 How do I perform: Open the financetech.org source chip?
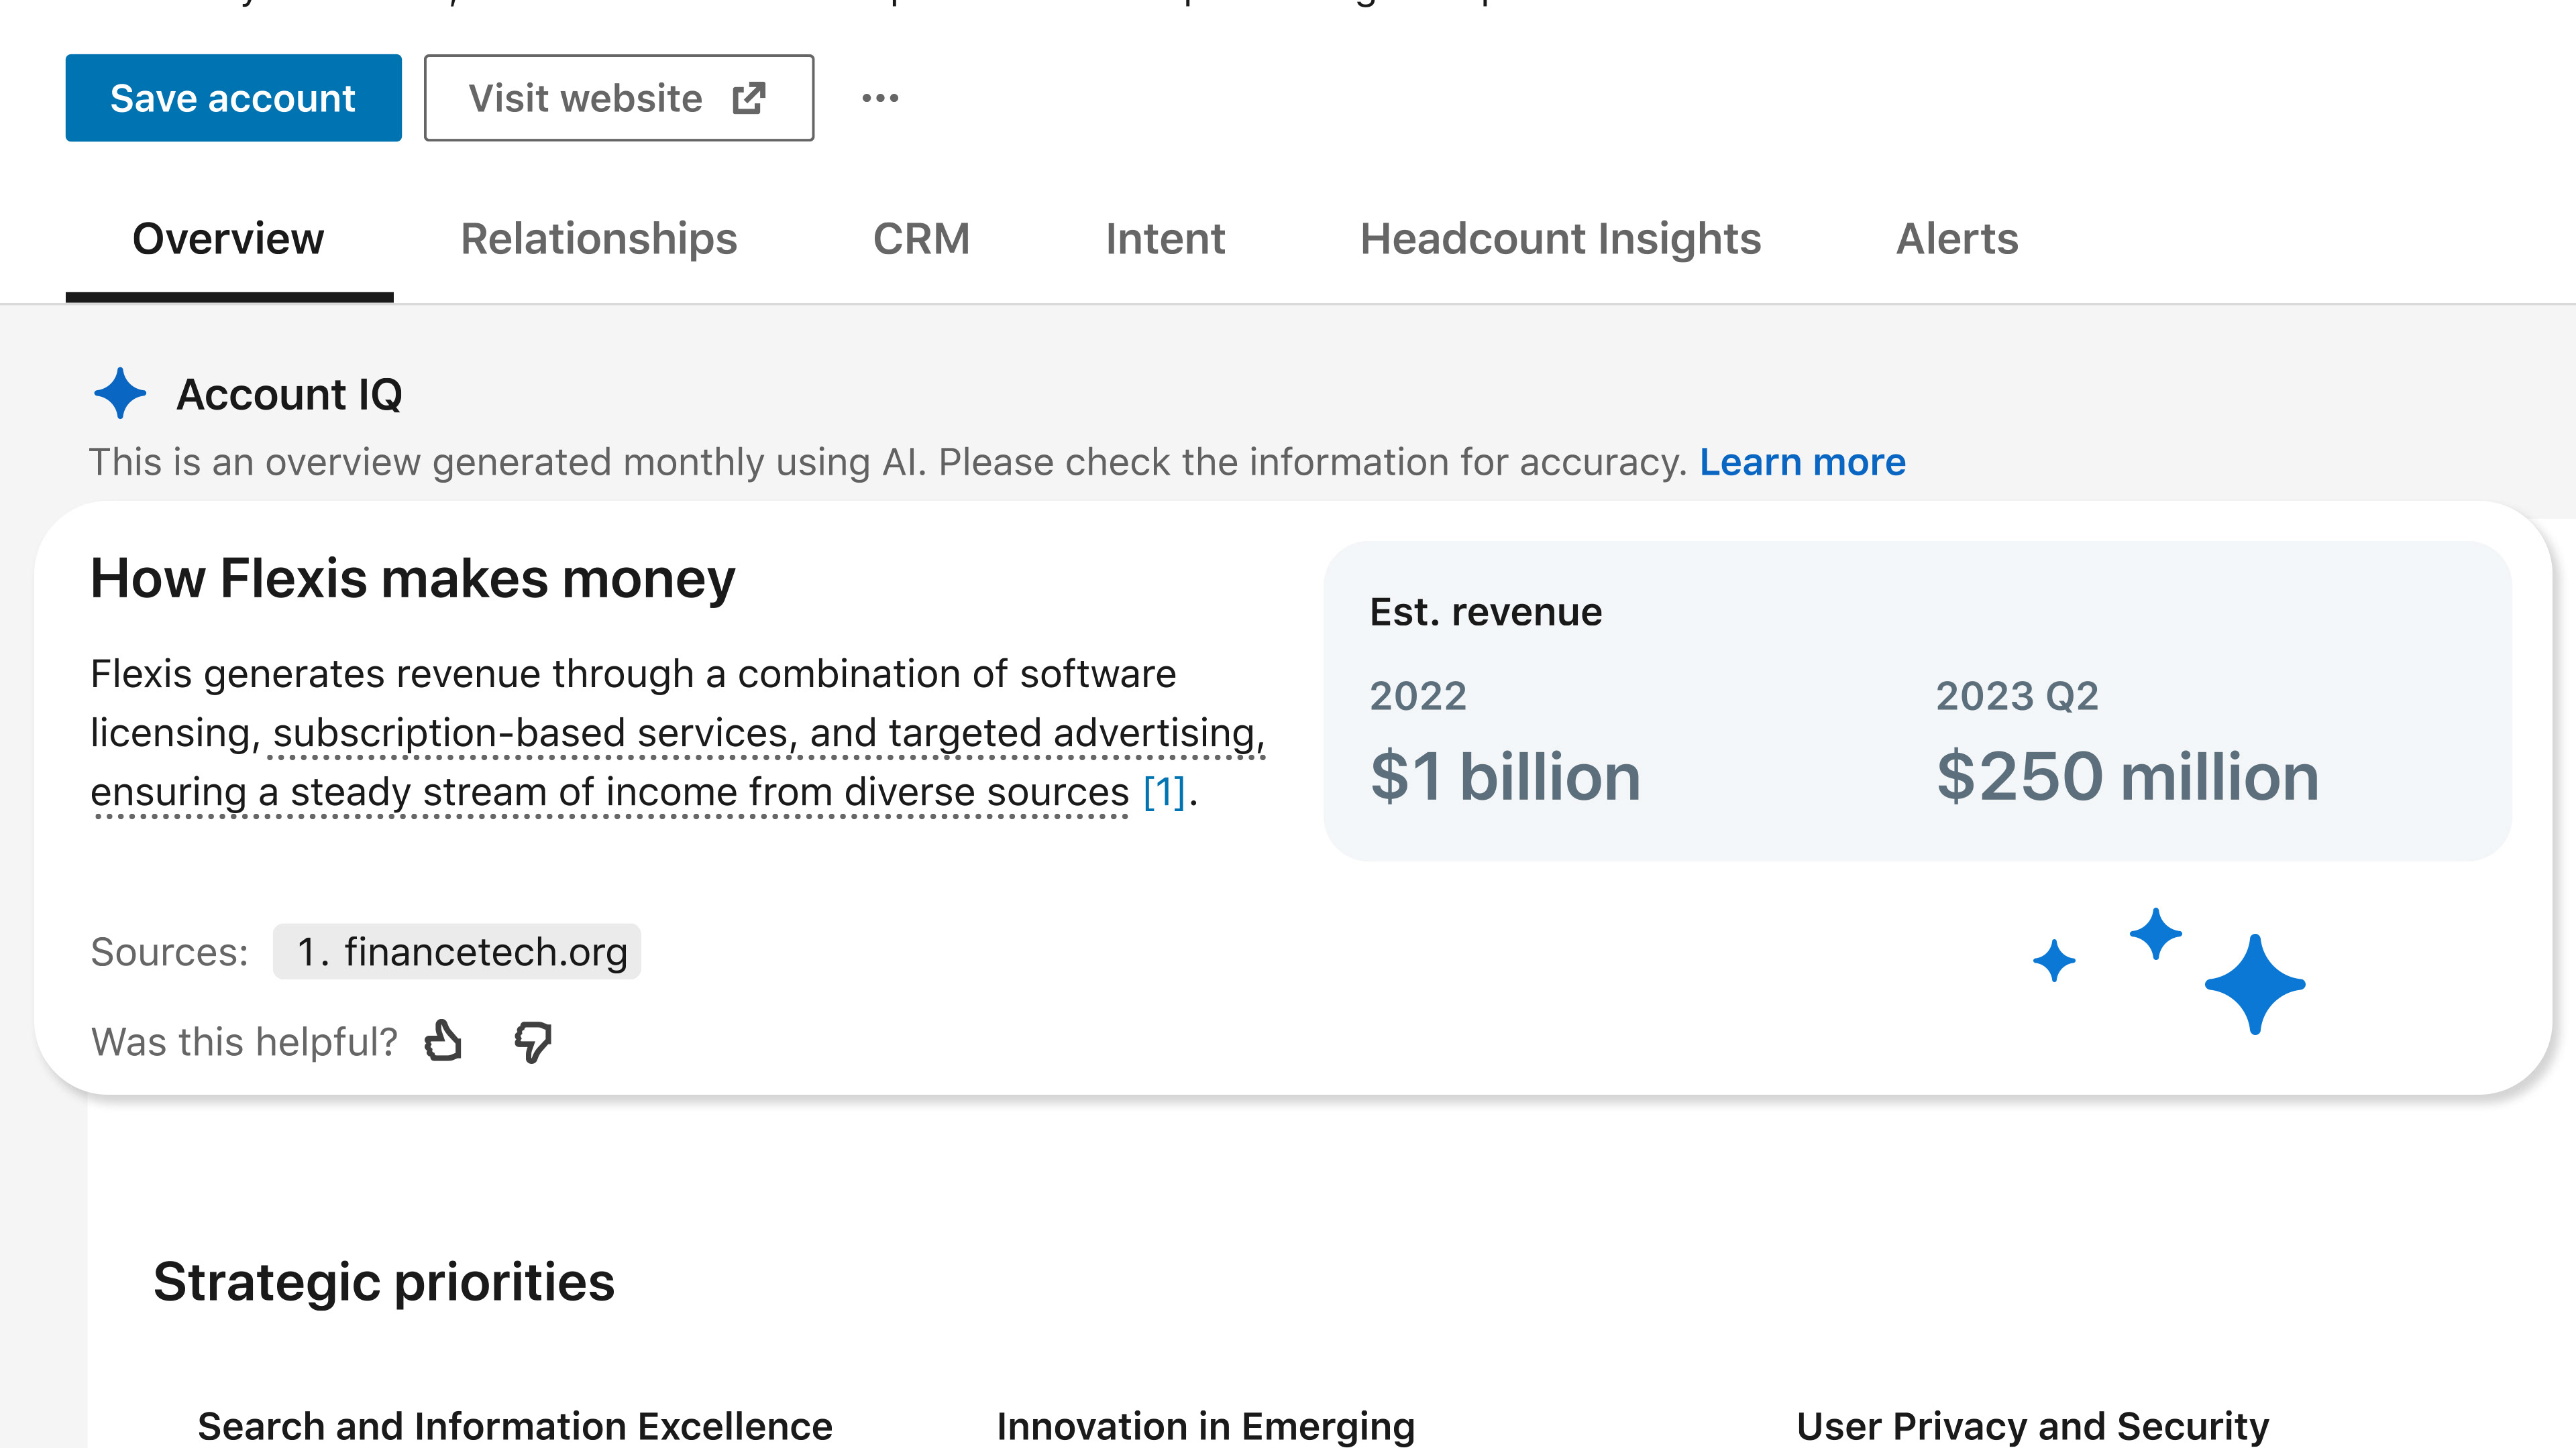[x=458, y=951]
